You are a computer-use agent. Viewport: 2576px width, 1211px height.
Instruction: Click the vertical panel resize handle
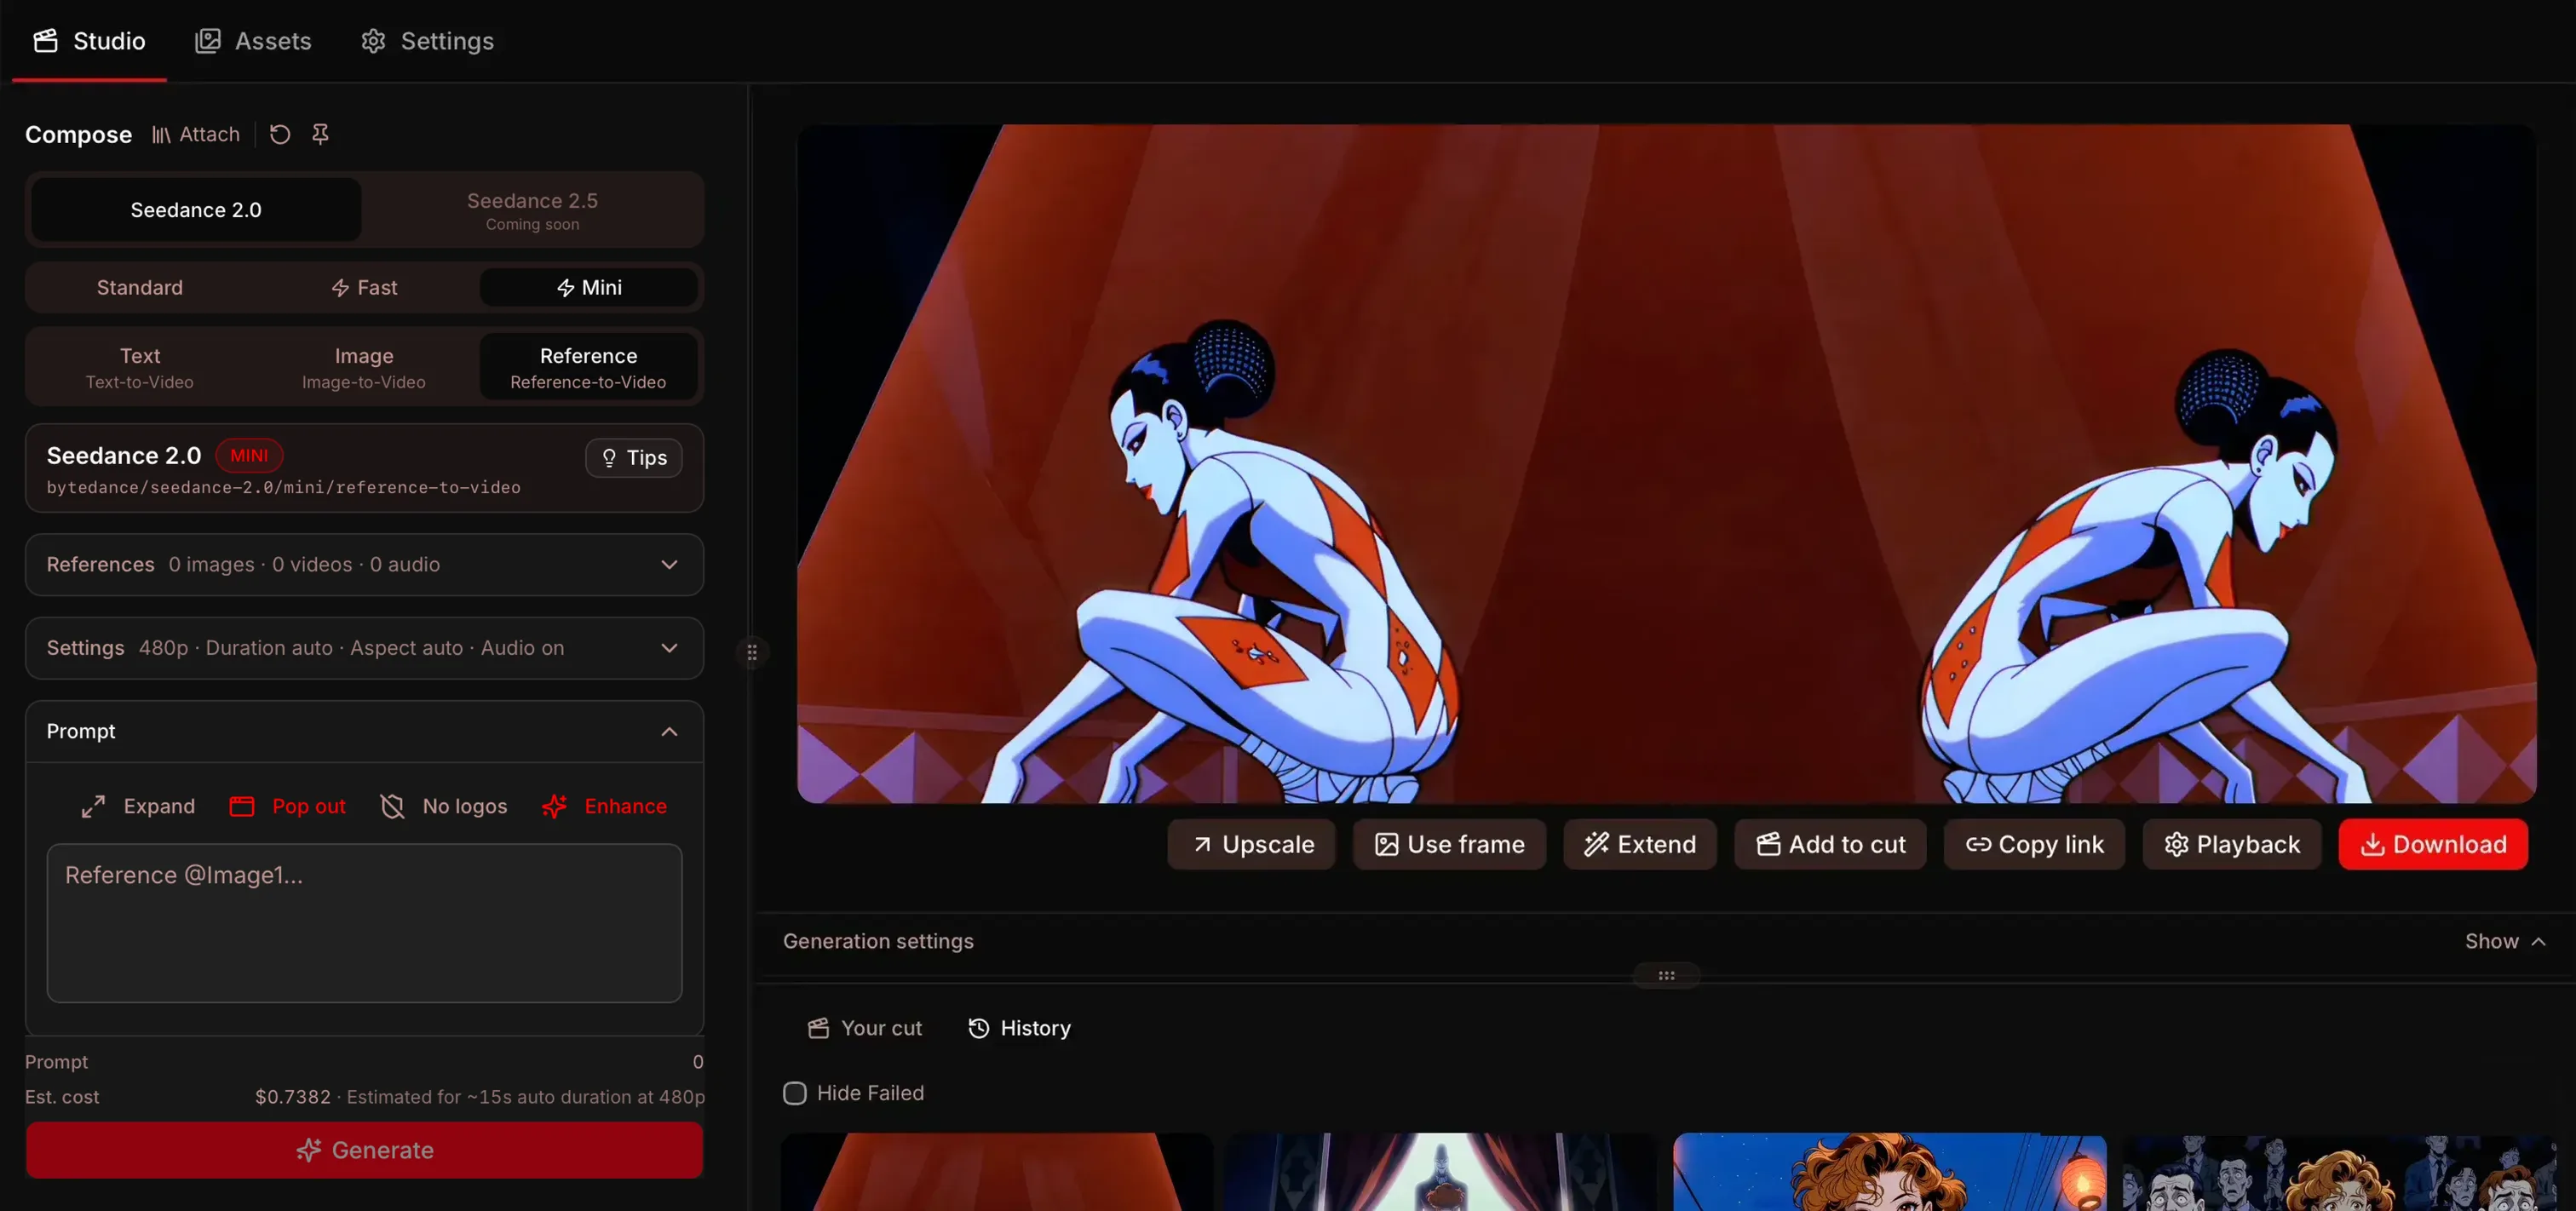[x=752, y=652]
